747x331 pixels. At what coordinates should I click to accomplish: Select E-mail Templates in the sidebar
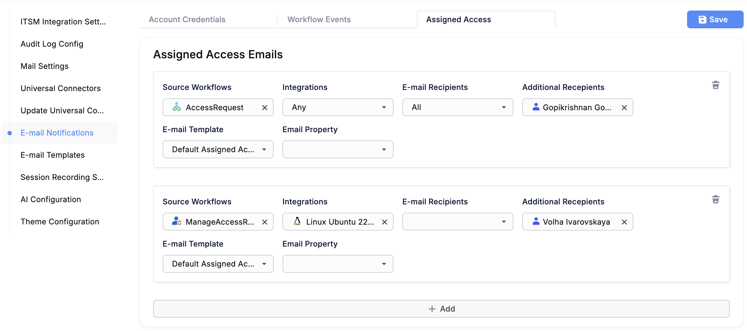53,155
